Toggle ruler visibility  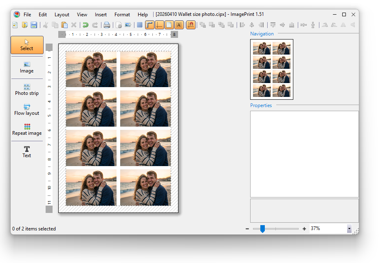tap(150, 25)
